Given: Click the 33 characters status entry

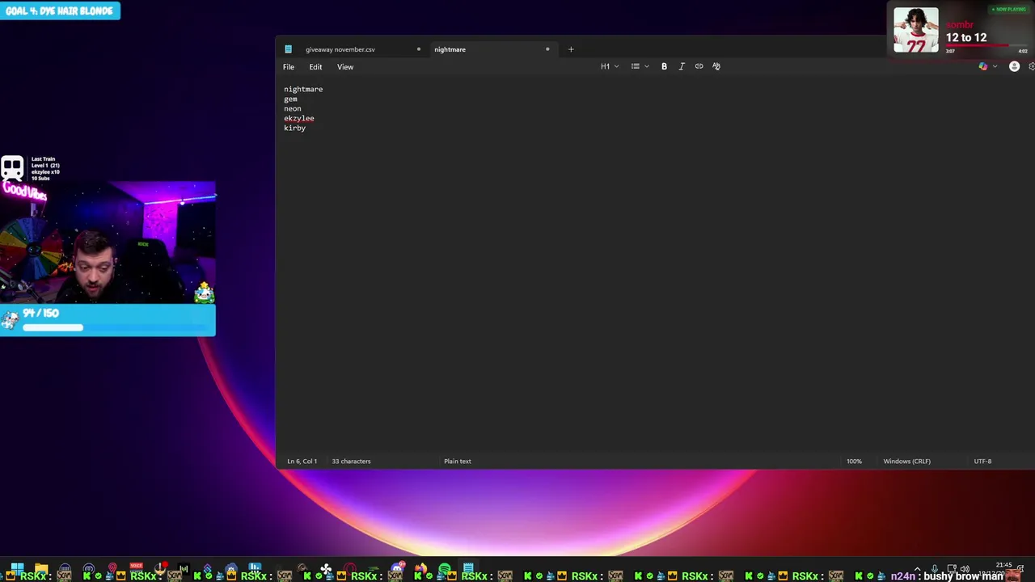Looking at the screenshot, I should [x=351, y=461].
